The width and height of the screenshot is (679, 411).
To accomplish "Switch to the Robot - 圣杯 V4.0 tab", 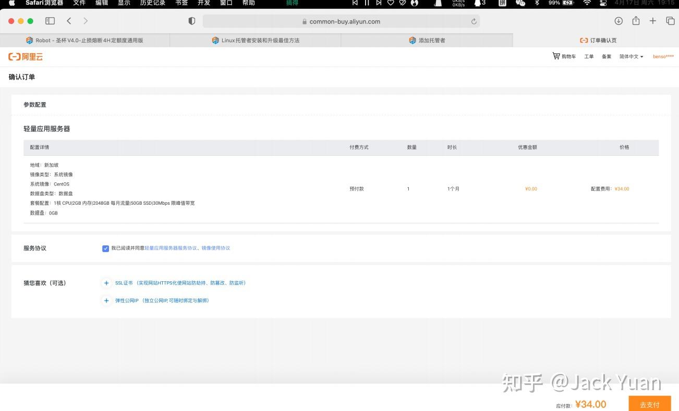I will [85, 40].
